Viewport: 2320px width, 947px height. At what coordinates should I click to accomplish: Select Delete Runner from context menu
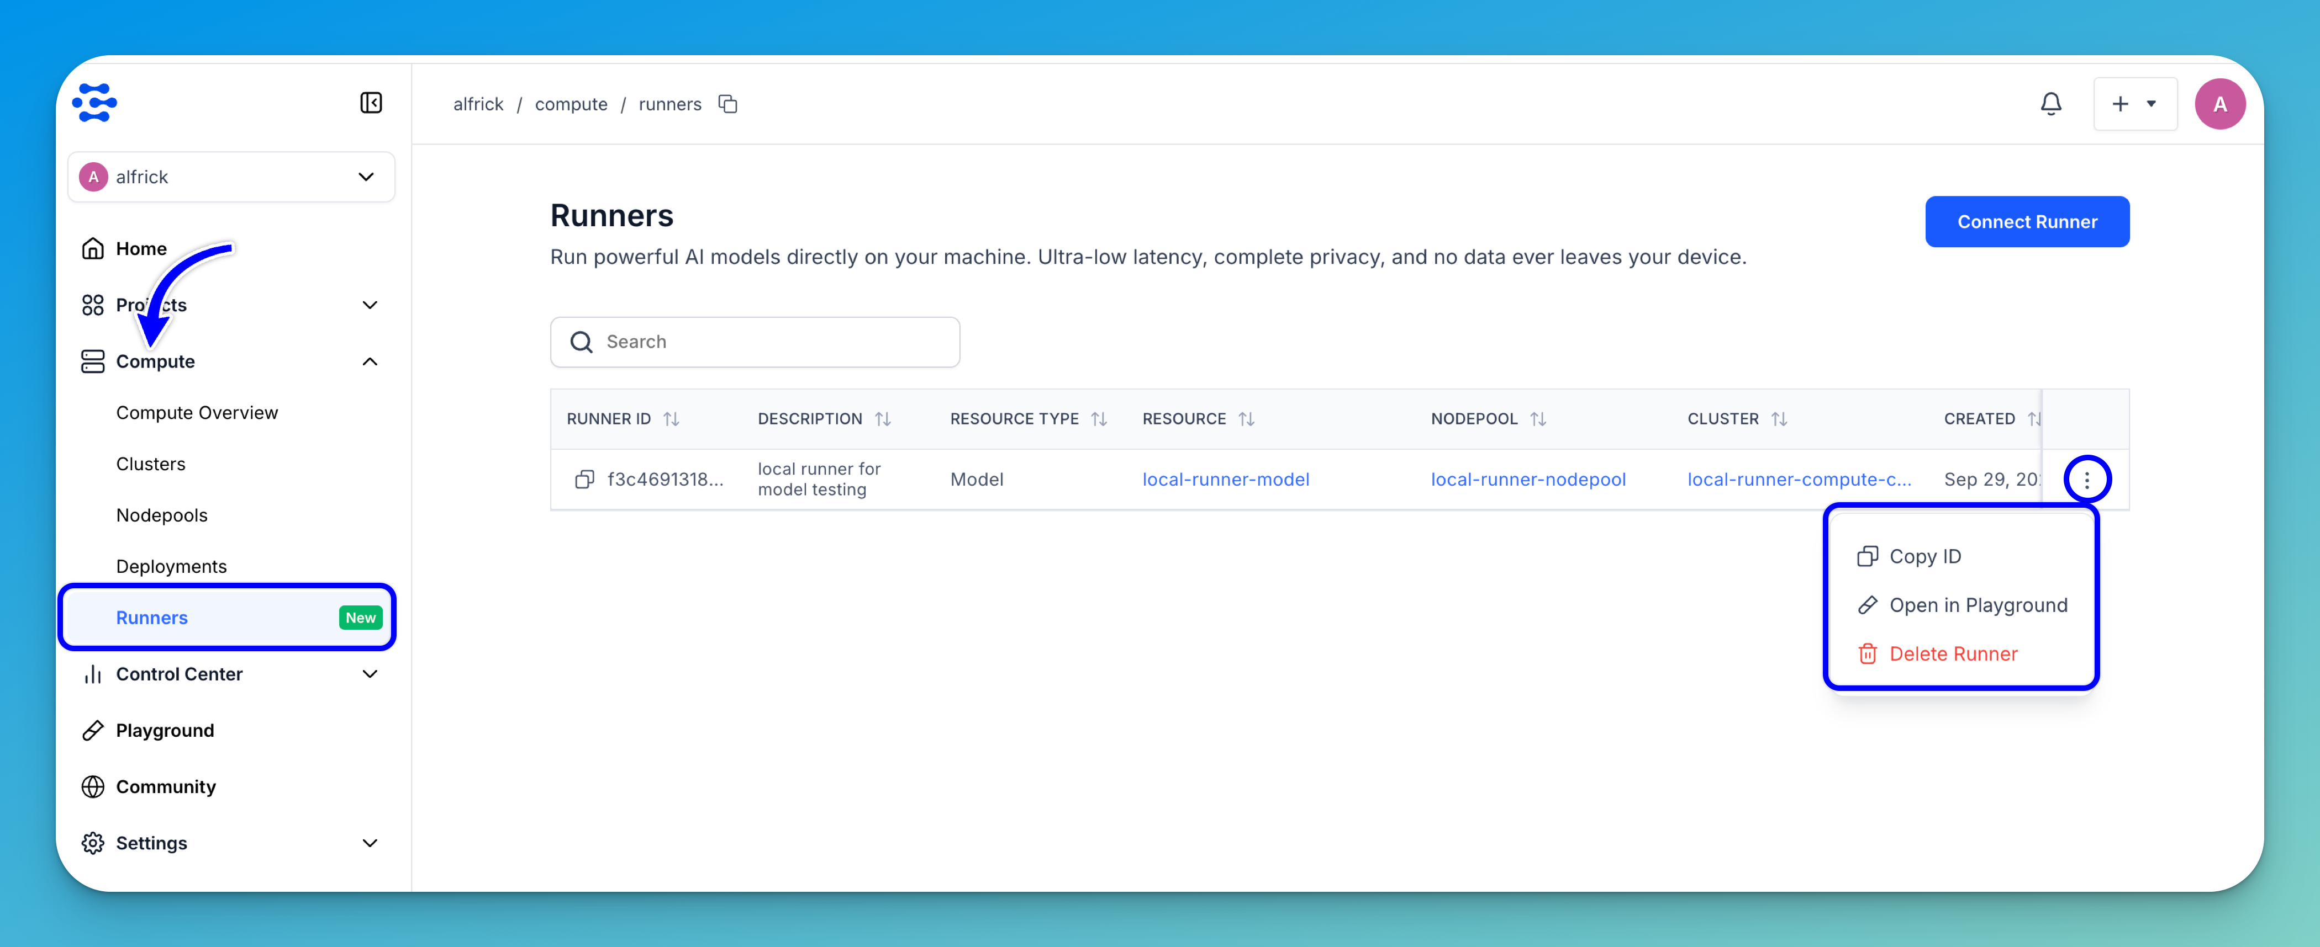coord(1953,653)
